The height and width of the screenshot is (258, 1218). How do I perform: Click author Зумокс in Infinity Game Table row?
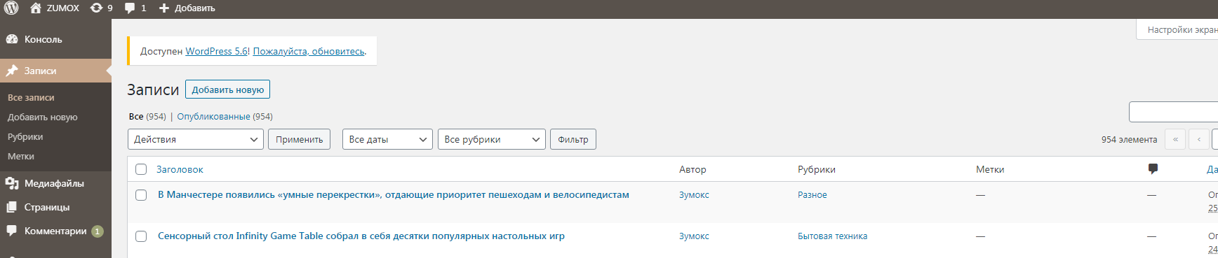coord(694,236)
